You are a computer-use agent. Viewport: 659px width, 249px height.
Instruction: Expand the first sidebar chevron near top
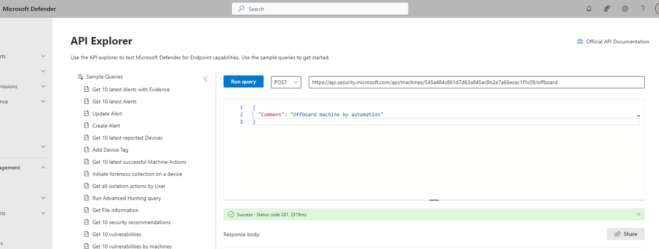(43, 56)
